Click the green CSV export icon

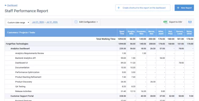tap(165, 22)
